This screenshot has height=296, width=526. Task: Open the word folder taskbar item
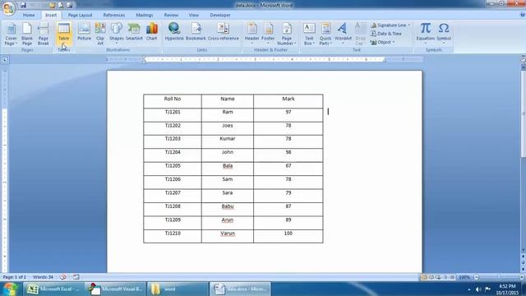coord(178,289)
